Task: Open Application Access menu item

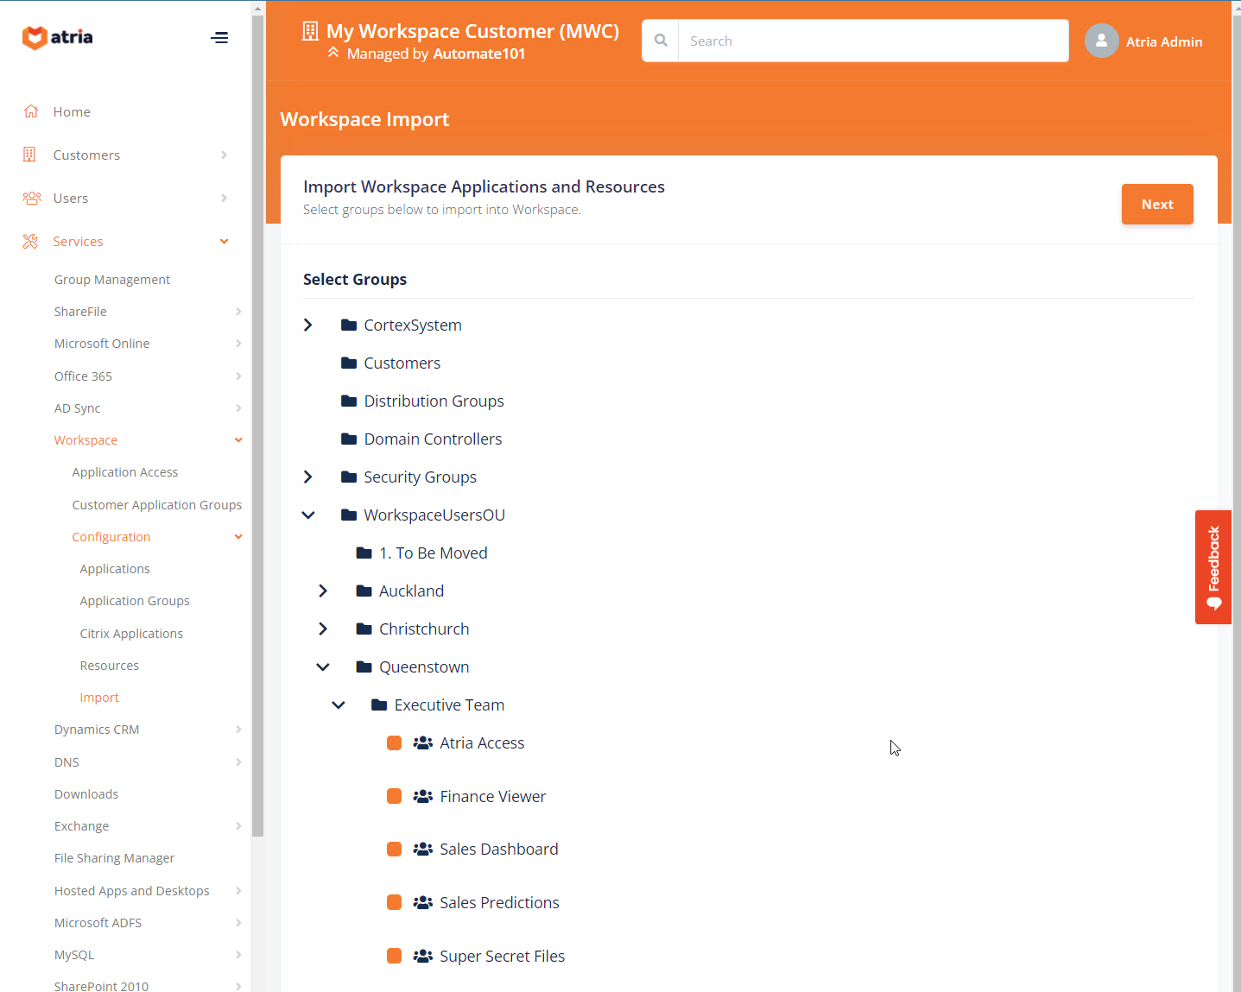Action: click(125, 472)
